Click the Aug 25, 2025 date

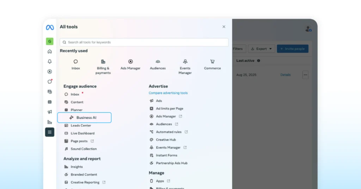[246, 75]
